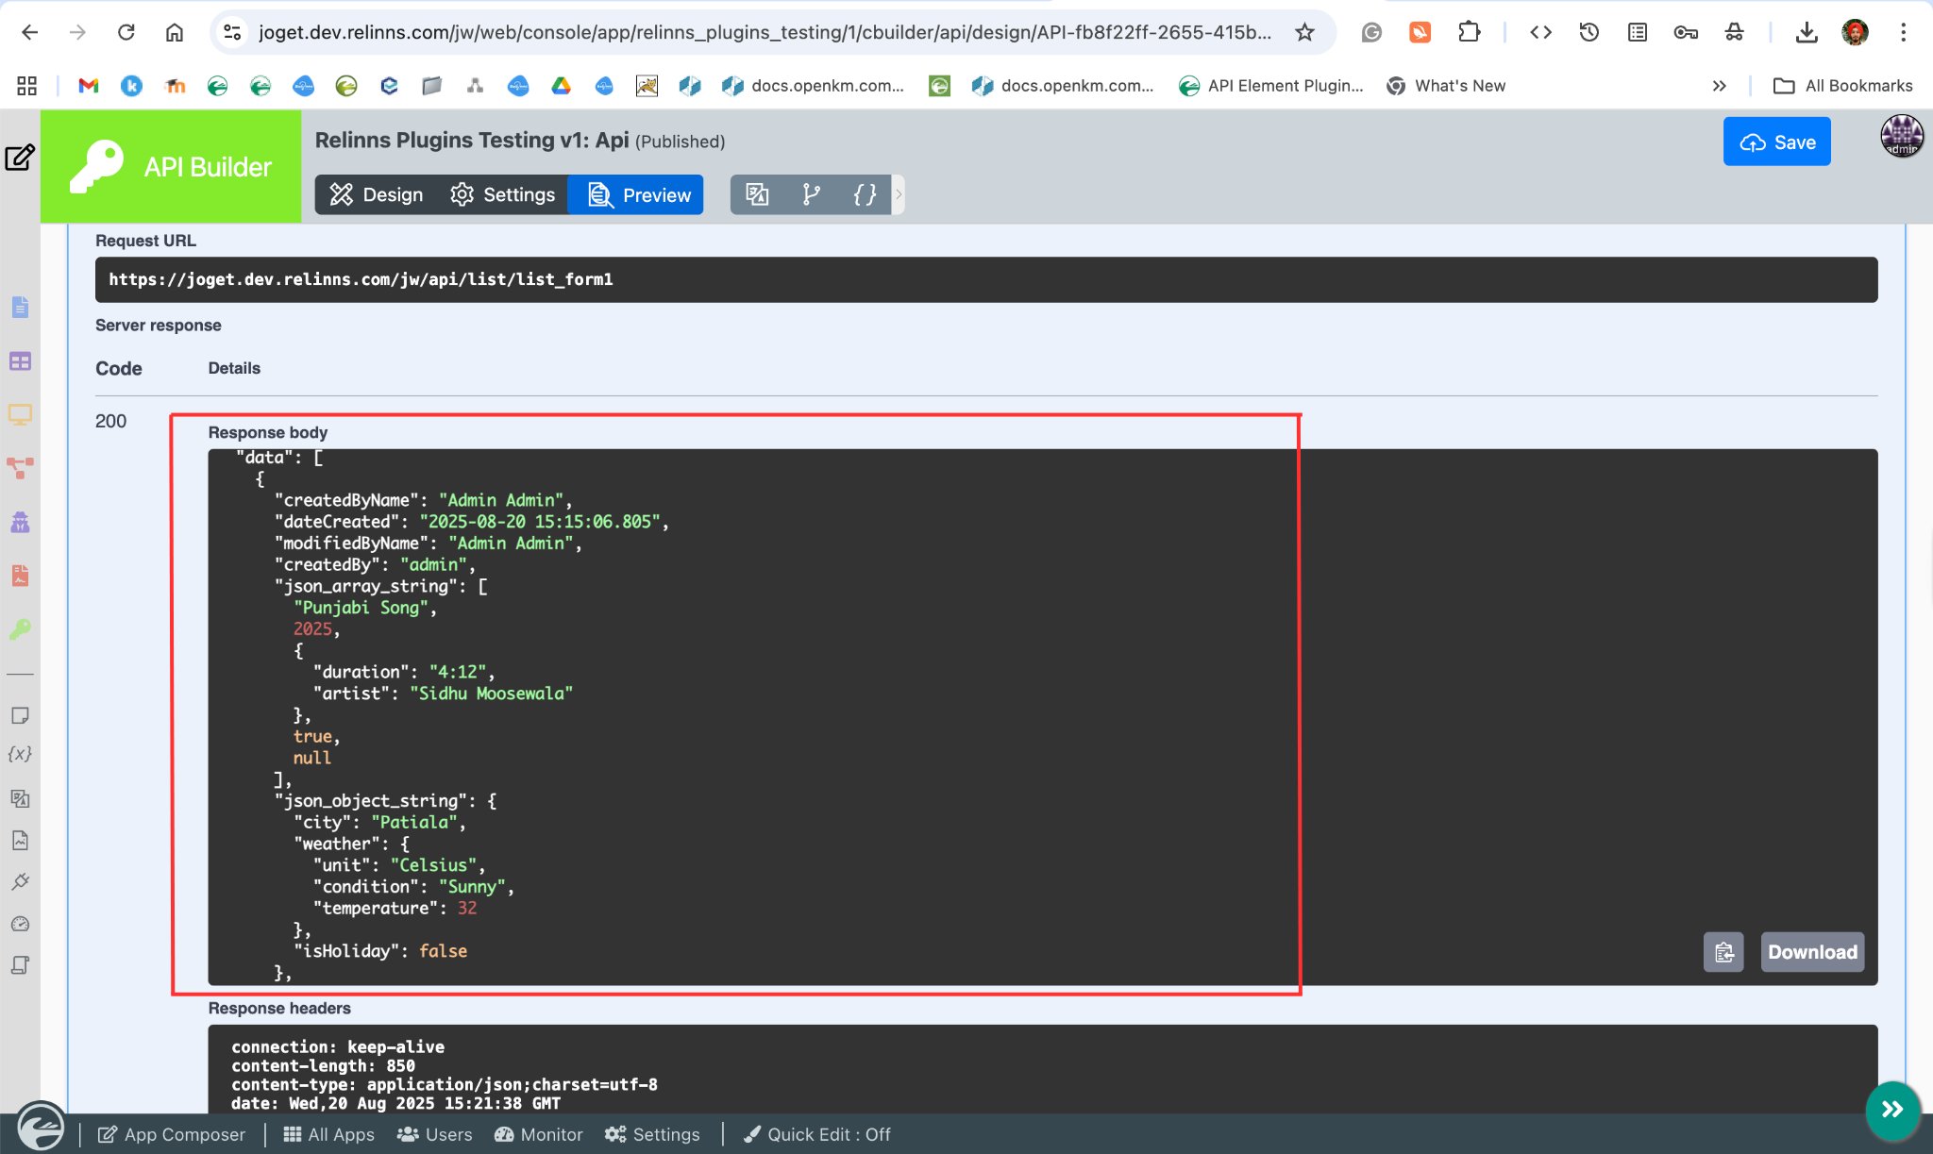Open All Apps in bottom admin bar
The image size is (1933, 1154).
(x=328, y=1134)
